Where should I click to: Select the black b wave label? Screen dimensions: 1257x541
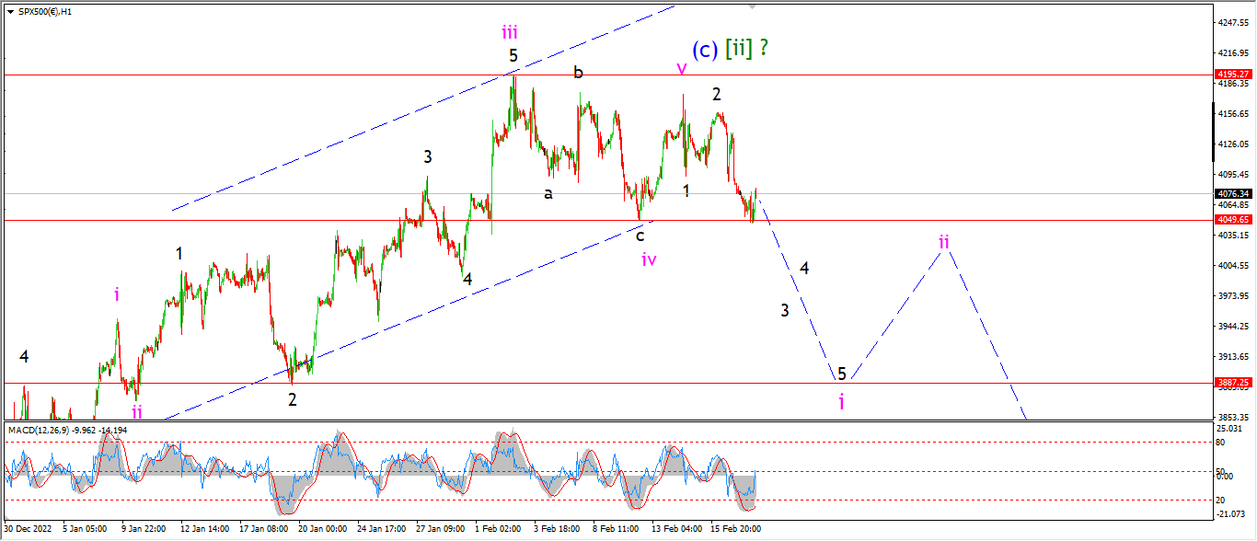pos(578,72)
